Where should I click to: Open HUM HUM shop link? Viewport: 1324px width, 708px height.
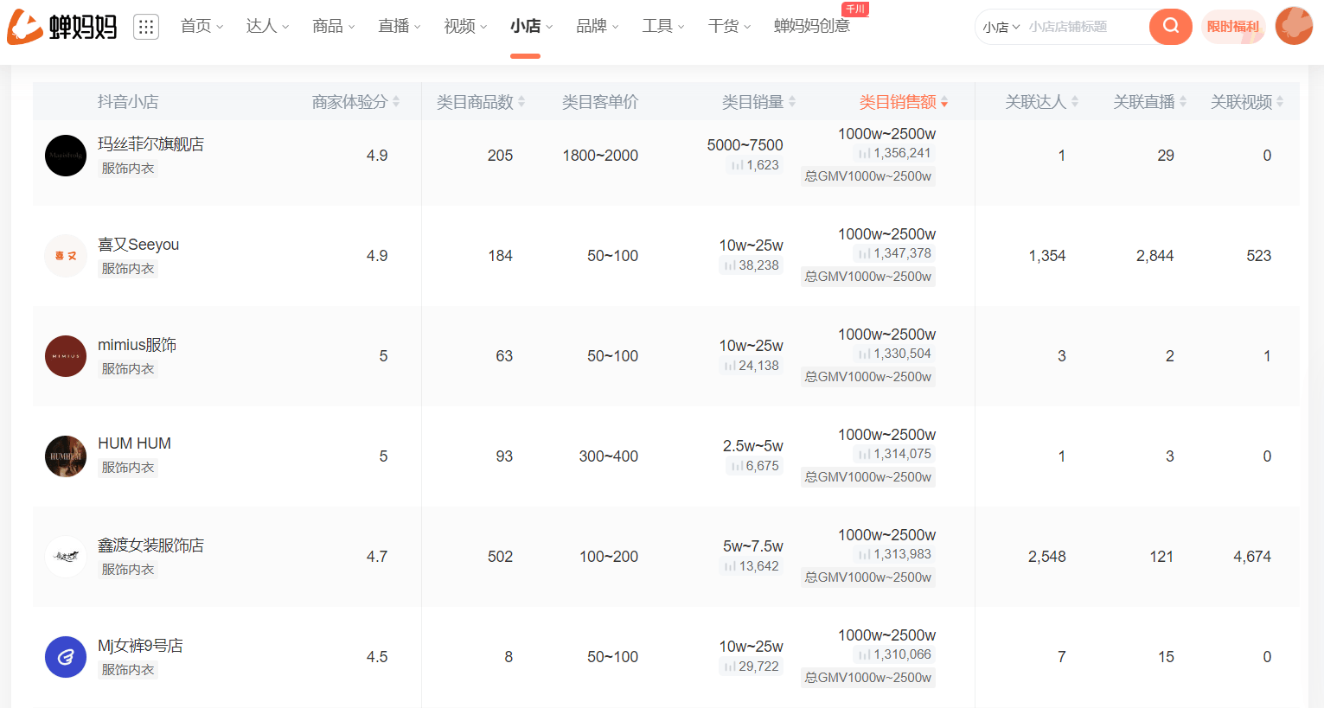pos(134,443)
